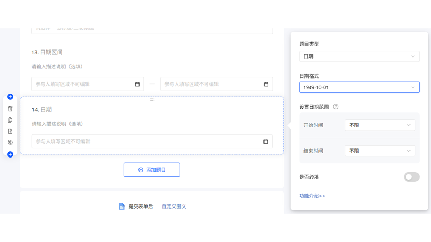Duplicate question 14 using the copy icon
Image resolution: width=431 pixels, height=242 pixels.
[x=10, y=120]
